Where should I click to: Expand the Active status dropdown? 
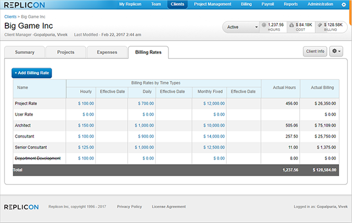241,27
